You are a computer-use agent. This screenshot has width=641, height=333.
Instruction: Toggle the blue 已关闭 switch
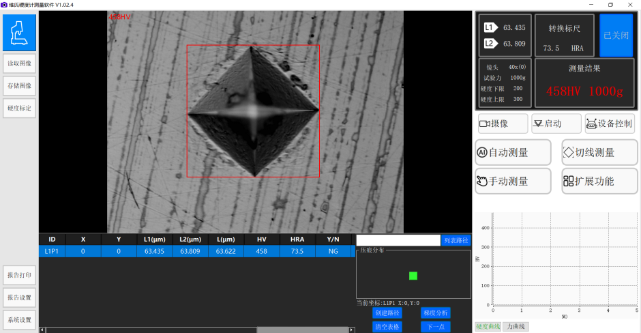pyautogui.click(x=616, y=35)
